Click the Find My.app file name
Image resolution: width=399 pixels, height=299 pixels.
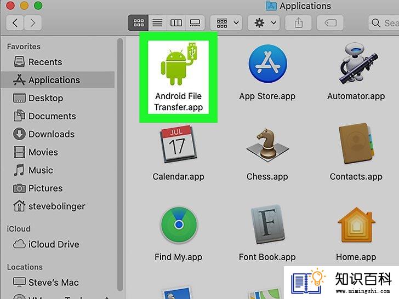point(178,257)
